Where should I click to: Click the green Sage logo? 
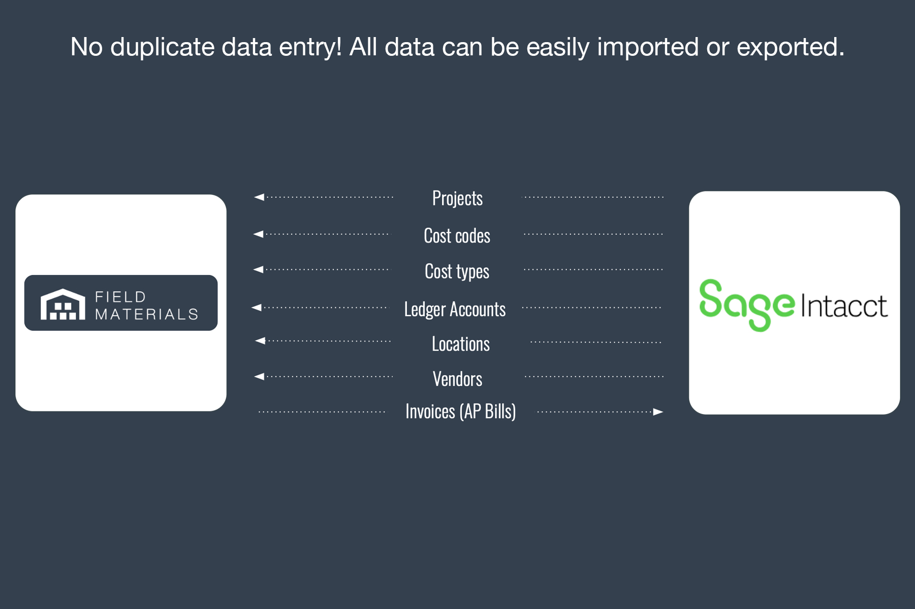[x=746, y=304]
